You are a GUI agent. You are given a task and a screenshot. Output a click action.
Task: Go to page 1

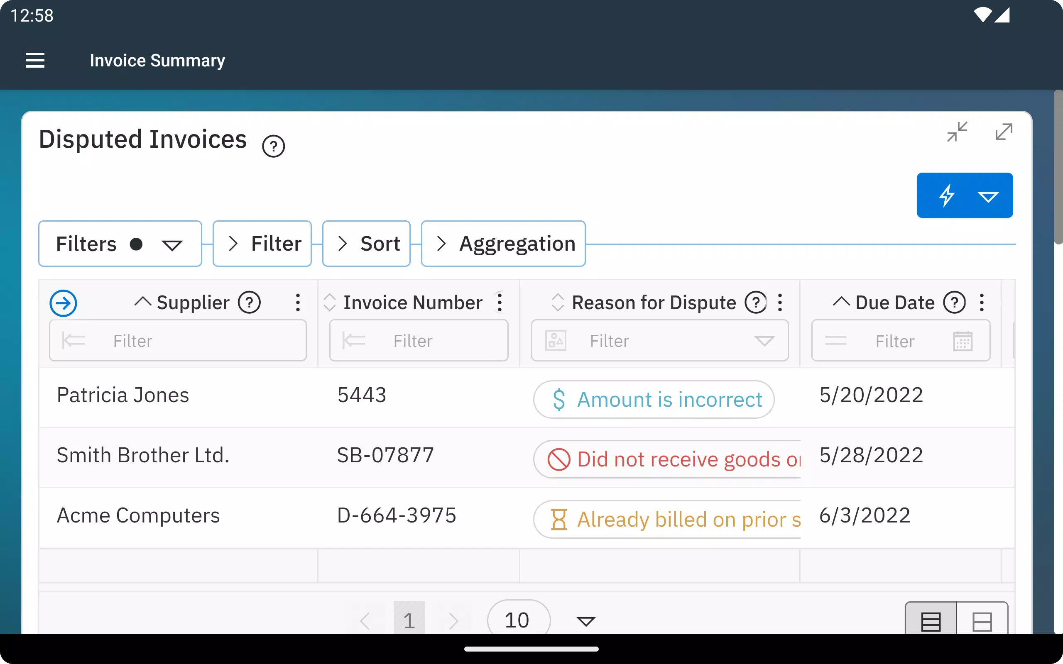tap(409, 620)
